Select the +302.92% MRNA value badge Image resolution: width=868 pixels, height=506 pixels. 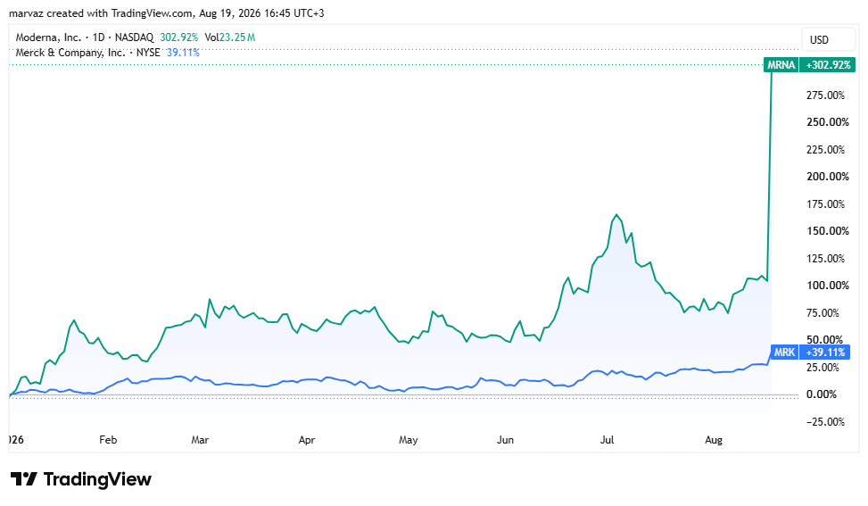click(828, 65)
